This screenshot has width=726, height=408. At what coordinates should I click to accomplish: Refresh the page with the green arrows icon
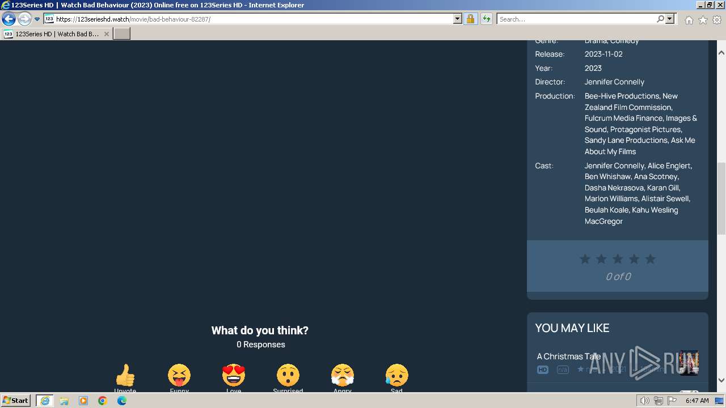486,19
